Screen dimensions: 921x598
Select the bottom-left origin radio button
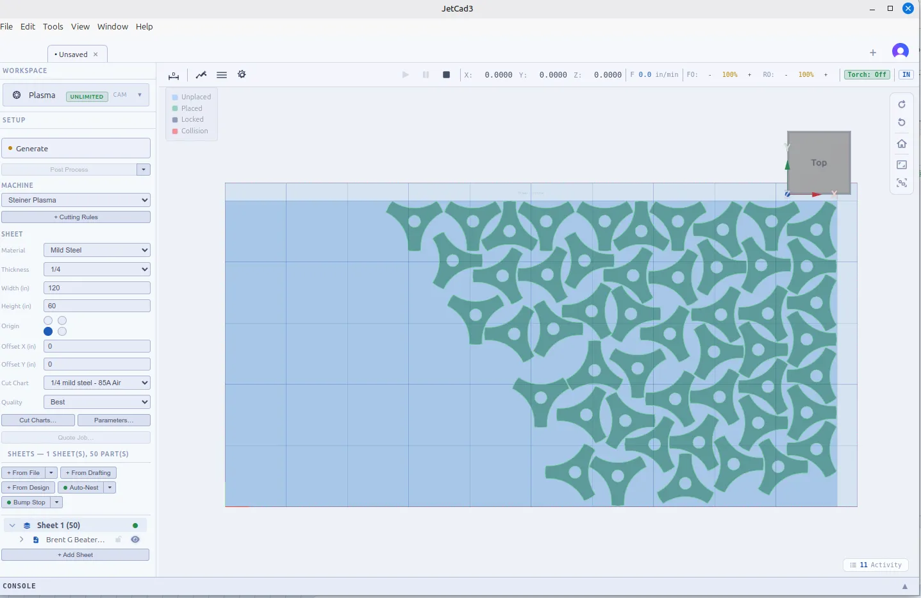(x=48, y=331)
